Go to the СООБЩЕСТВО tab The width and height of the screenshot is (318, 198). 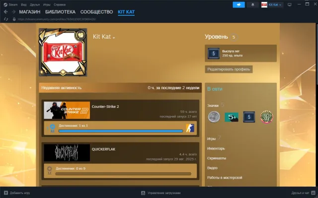(96, 12)
